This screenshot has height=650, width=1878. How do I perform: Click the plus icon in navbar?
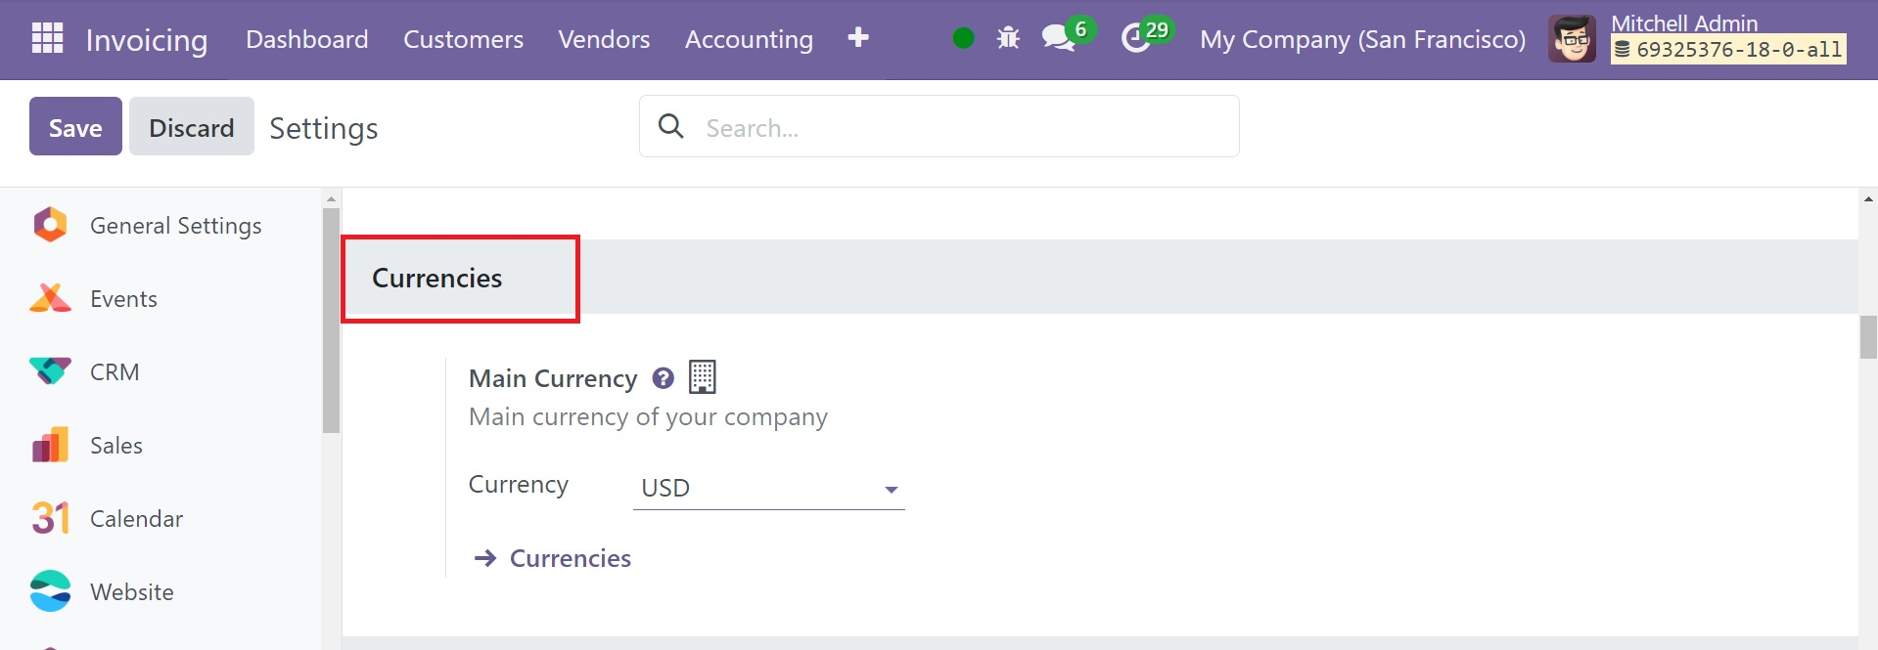click(858, 37)
